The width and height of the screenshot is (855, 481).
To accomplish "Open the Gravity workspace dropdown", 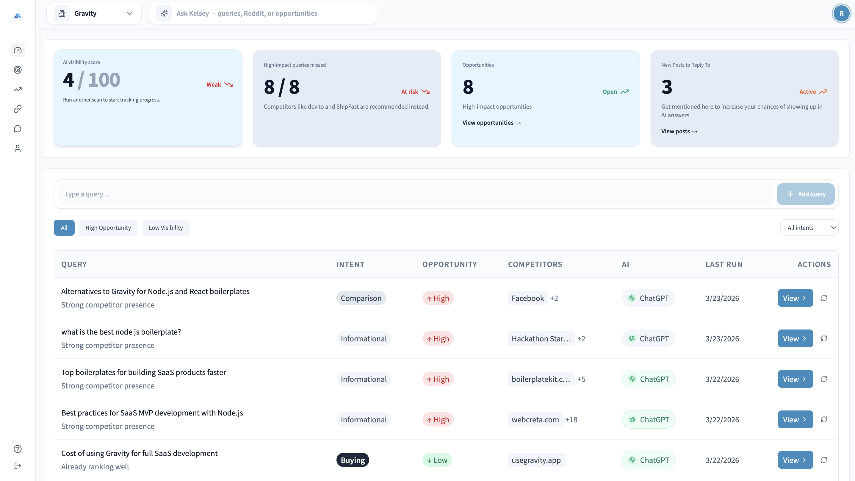I will [x=94, y=13].
